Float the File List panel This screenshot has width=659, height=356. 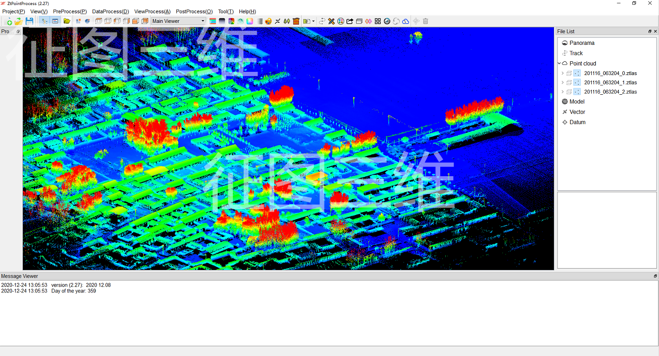pyautogui.click(x=650, y=31)
